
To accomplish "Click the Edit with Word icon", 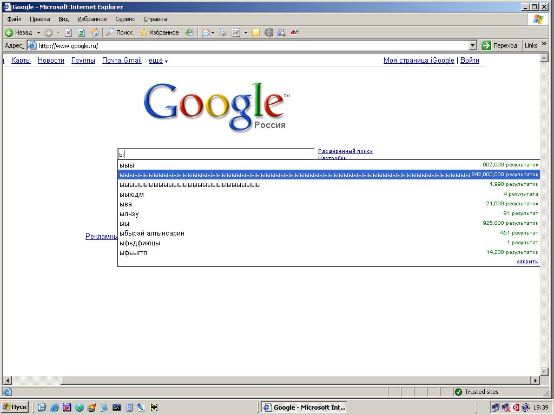I will point(236,33).
